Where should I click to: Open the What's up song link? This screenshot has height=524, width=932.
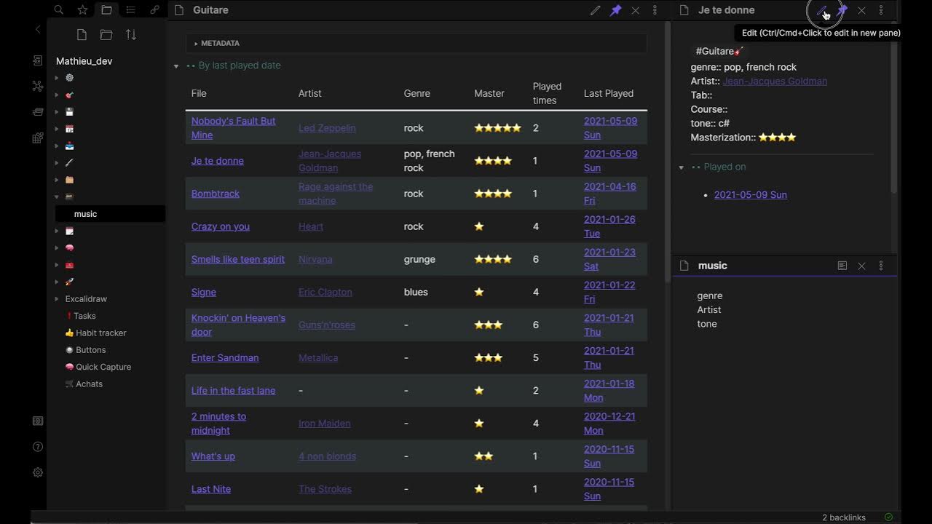[x=213, y=456]
